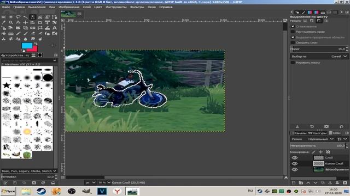Enable Растушевать края checkbox
The image size is (350, 196).
tap(293, 32)
